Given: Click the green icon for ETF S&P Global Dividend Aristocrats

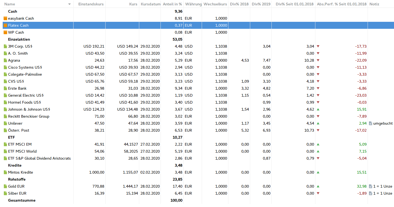Looking at the screenshot, I should [x=5, y=158].
